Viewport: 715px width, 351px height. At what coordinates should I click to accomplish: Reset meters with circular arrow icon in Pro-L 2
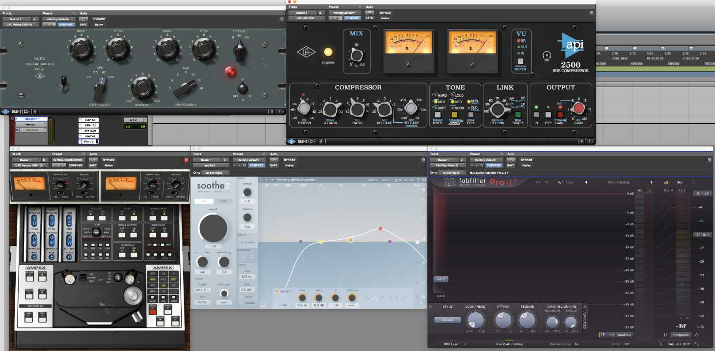point(696,334)
